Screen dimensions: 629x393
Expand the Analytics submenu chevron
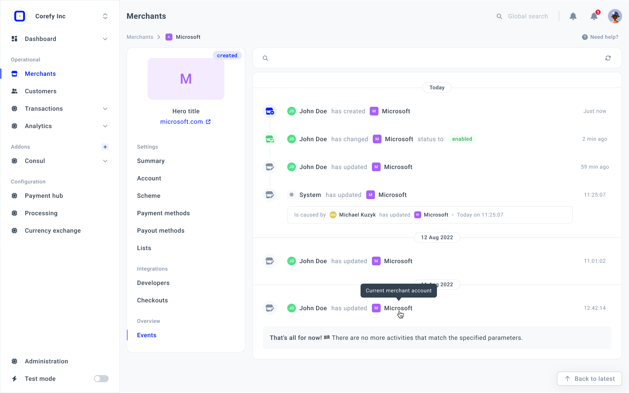pos(105,126)
